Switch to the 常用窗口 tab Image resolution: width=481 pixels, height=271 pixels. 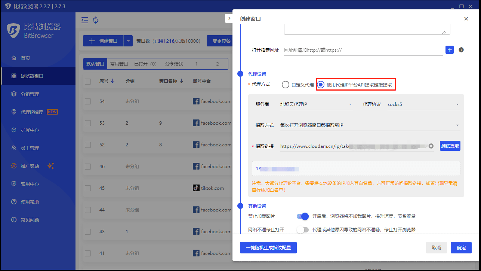[119, 64]
